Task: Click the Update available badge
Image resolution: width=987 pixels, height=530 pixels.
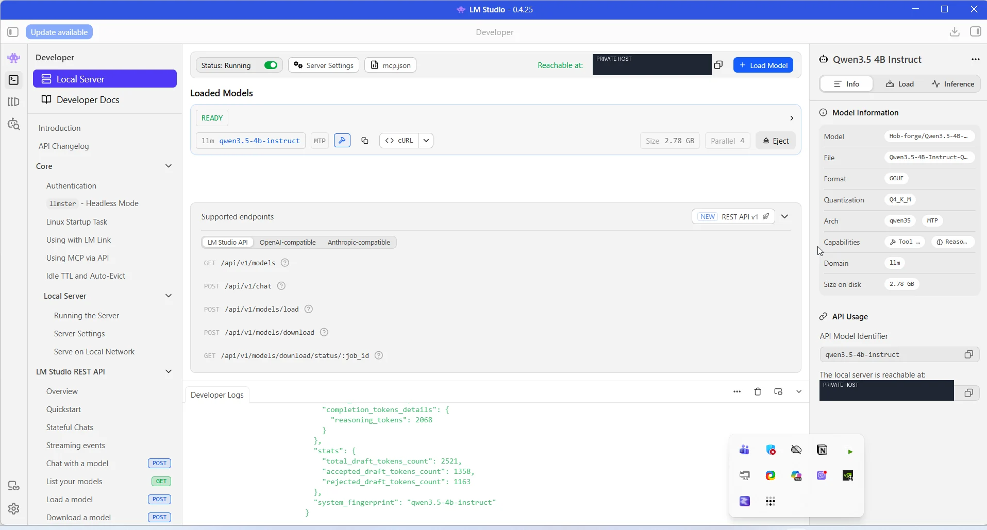Action: pyautogui.click(x=59, y=32)
